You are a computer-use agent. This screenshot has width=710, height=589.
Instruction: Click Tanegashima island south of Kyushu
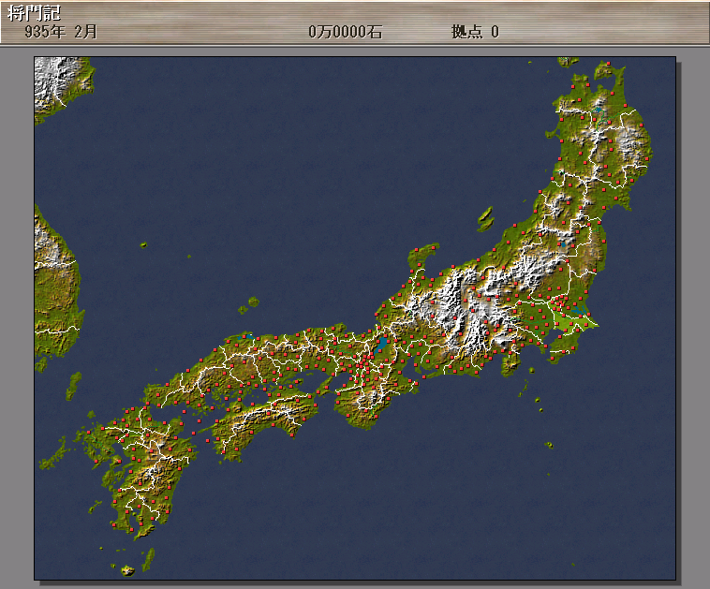pyautogui.click(x=149, y=560)
